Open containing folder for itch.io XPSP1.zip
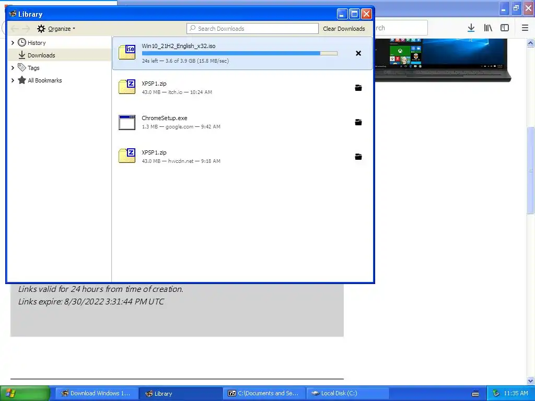 [x=358, y=88]
